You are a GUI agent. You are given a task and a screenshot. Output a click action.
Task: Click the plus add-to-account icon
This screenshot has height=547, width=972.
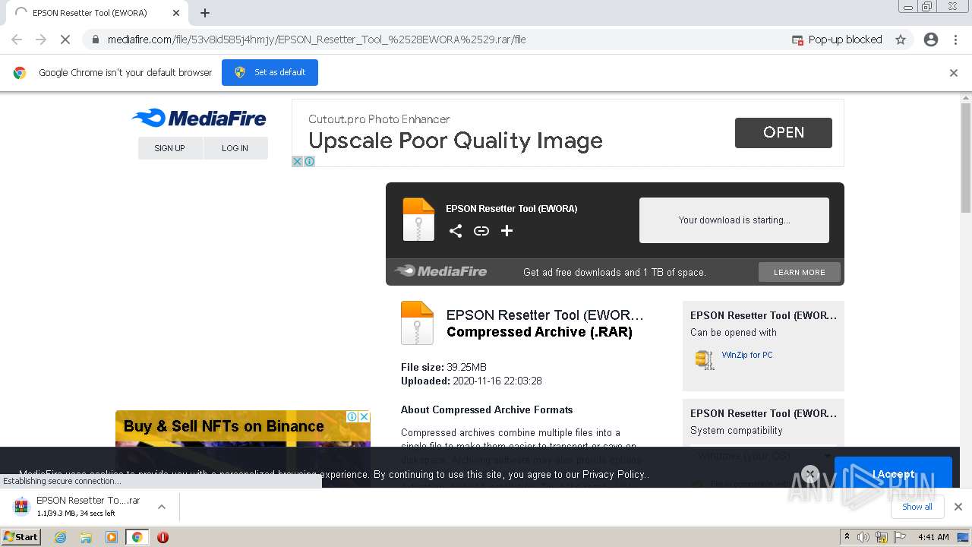[x=507, y=231]
